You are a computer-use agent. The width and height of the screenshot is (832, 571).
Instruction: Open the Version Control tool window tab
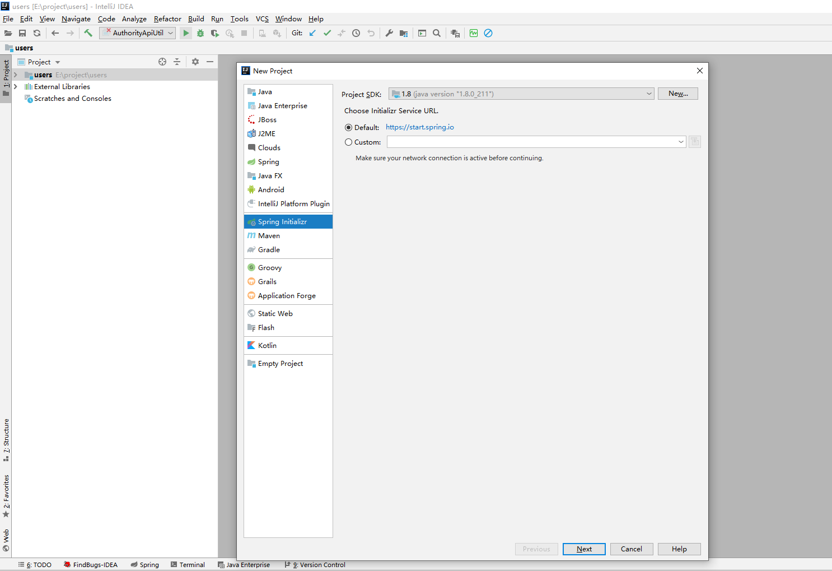tap(315, 565)
